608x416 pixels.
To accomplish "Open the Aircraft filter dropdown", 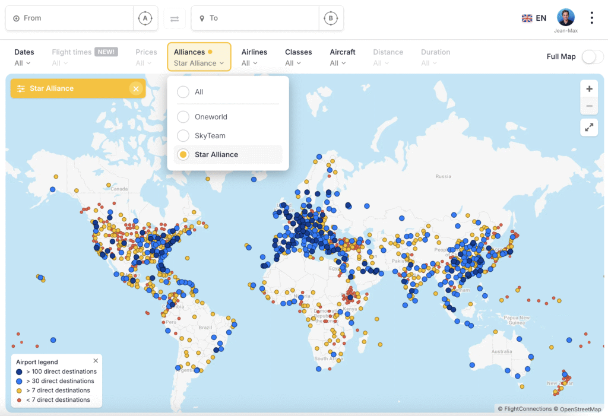I will coord(342,58).
